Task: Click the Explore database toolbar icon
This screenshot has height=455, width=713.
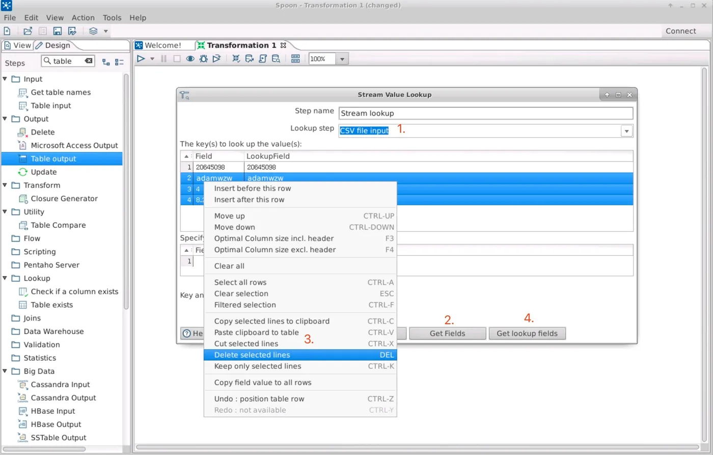Action: (276, 59)
